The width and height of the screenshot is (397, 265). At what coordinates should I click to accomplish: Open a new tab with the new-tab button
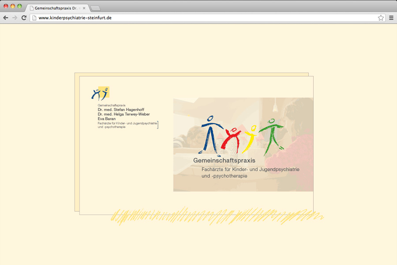coord(95,8)
